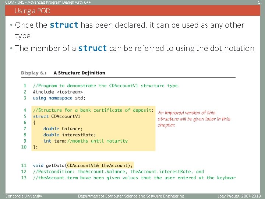Image resolution: width=265 pixels, height=199 pixels.
Task: Click 'Joey Paquet, 2007-2019' footer credit
Action: 239,196
